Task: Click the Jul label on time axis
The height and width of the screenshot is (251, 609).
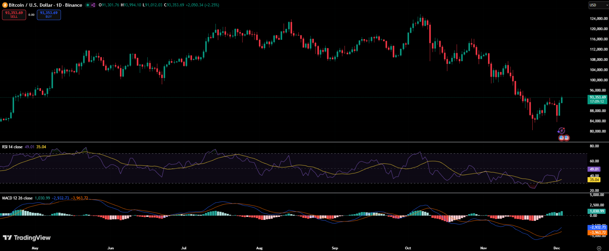Action: click(x=184, y=248)
